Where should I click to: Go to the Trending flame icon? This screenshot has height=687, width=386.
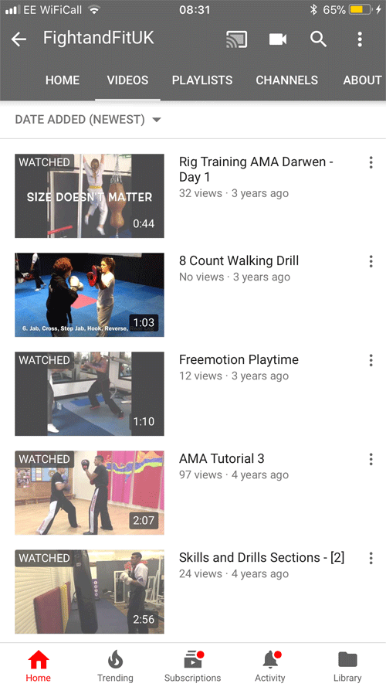(115, 659)
